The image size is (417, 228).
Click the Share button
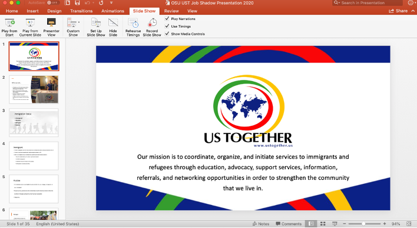tap(398, 11)
